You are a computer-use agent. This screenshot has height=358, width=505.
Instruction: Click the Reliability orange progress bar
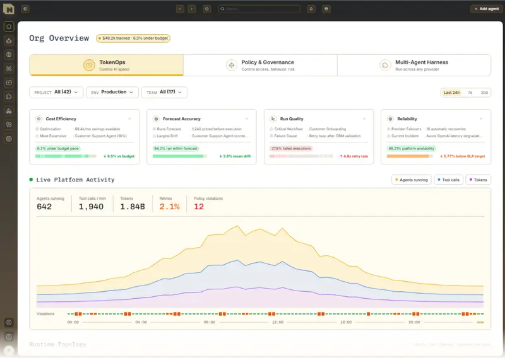click(410, 156)
